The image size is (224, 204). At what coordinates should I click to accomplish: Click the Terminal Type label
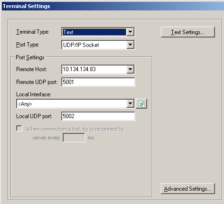tap(33, 32)
